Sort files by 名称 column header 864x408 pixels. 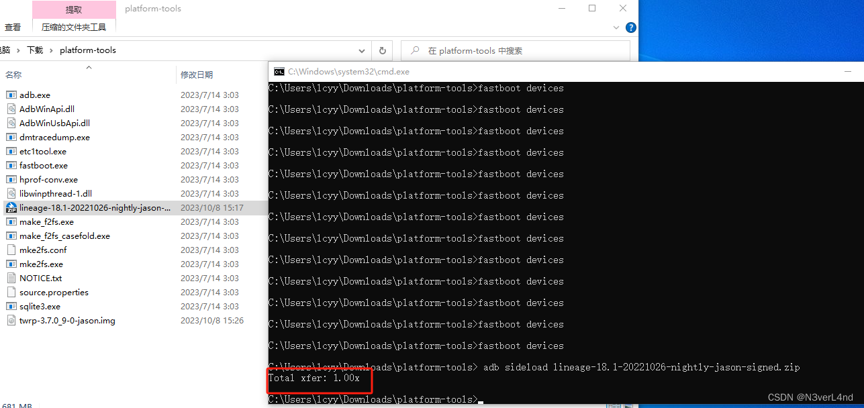13,74
